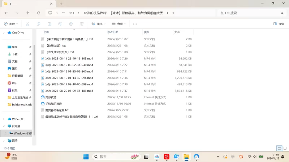The image size is (289, 162).
Task: Open the 查看 view dropdown
Action: (x=119, y=24)
